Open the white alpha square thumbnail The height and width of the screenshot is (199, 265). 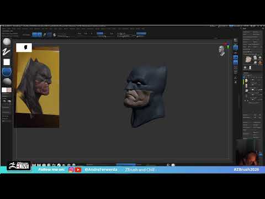click(7, 62)
